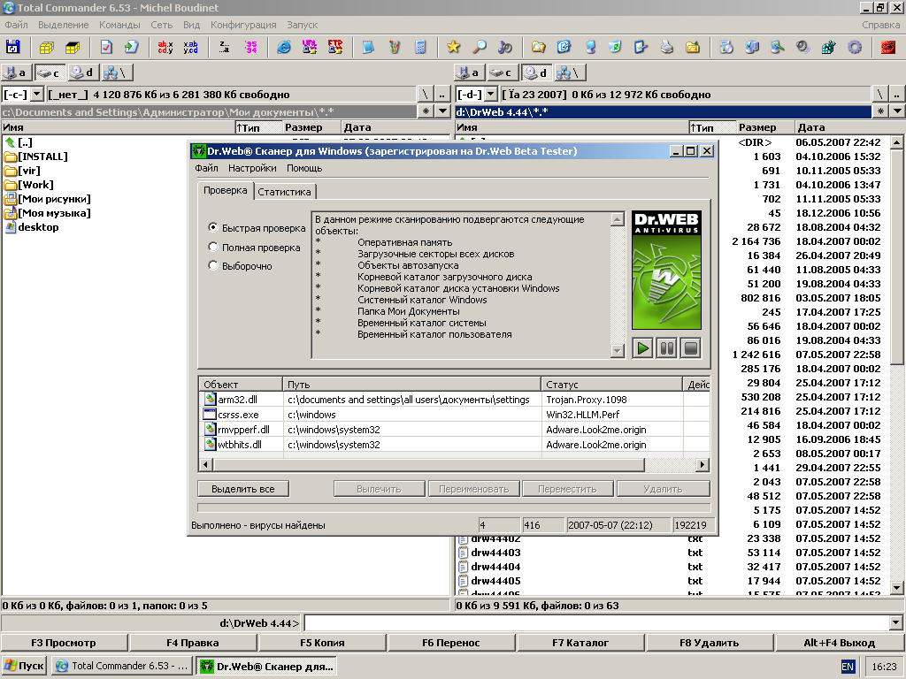Click the floppy disk icon in toolbar
Image resolution: width=906 pixels, height=679 pixels.
point(13,47)
